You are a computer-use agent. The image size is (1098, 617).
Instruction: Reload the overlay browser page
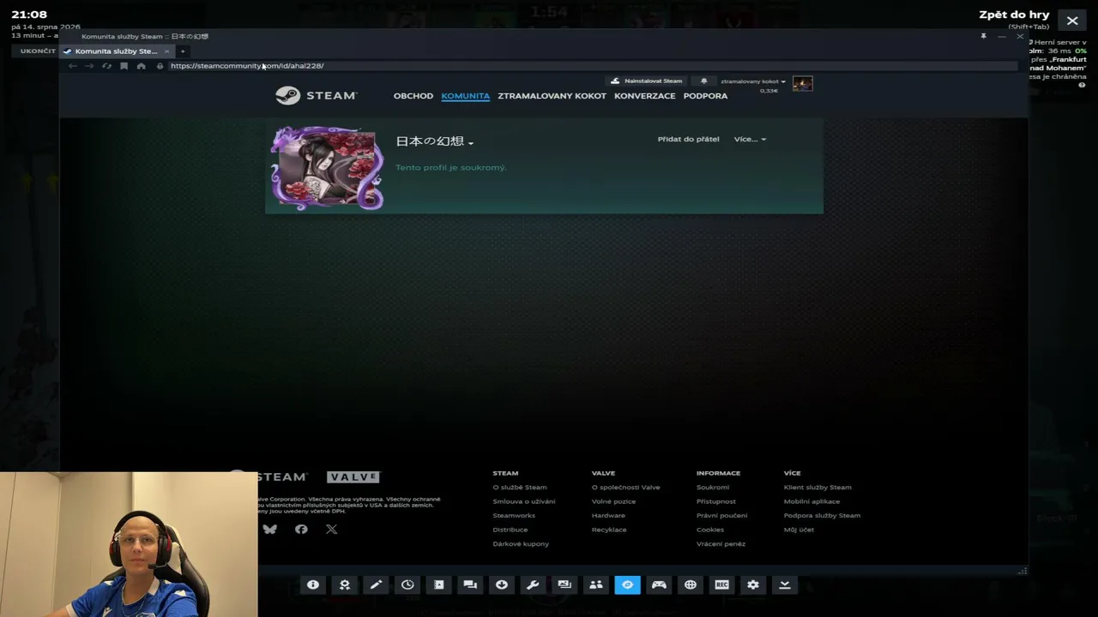106,66
